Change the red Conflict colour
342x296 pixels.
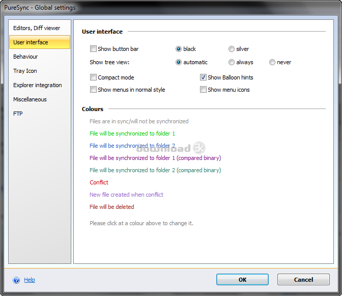pyautogui.click(x=99, y=182)
